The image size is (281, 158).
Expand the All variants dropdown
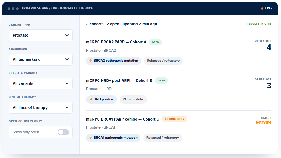41,84
